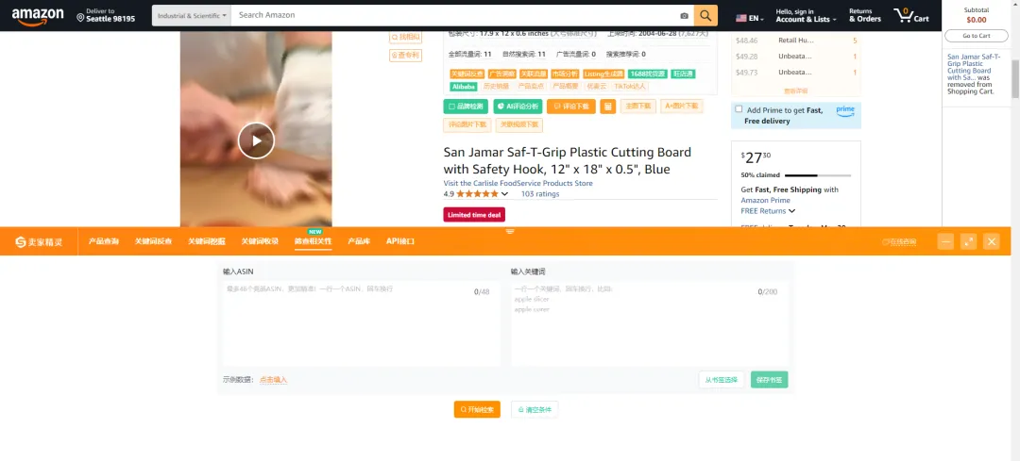Click the drag handle atop orange bar

tap(510, 231)
